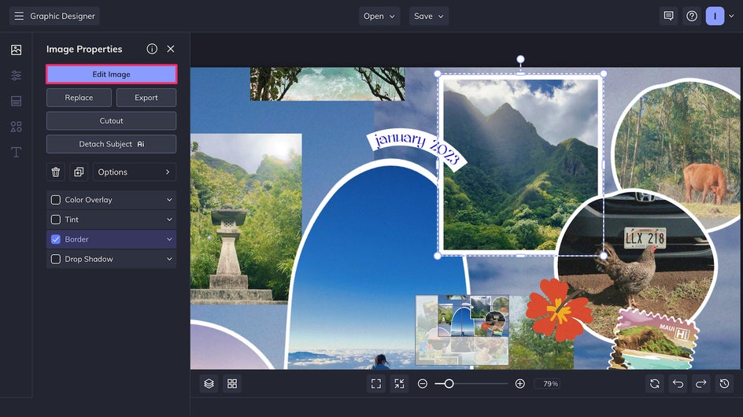Click the rotate handle above selected image
Screen dimensions: 743x417
[x=520, y=60]
